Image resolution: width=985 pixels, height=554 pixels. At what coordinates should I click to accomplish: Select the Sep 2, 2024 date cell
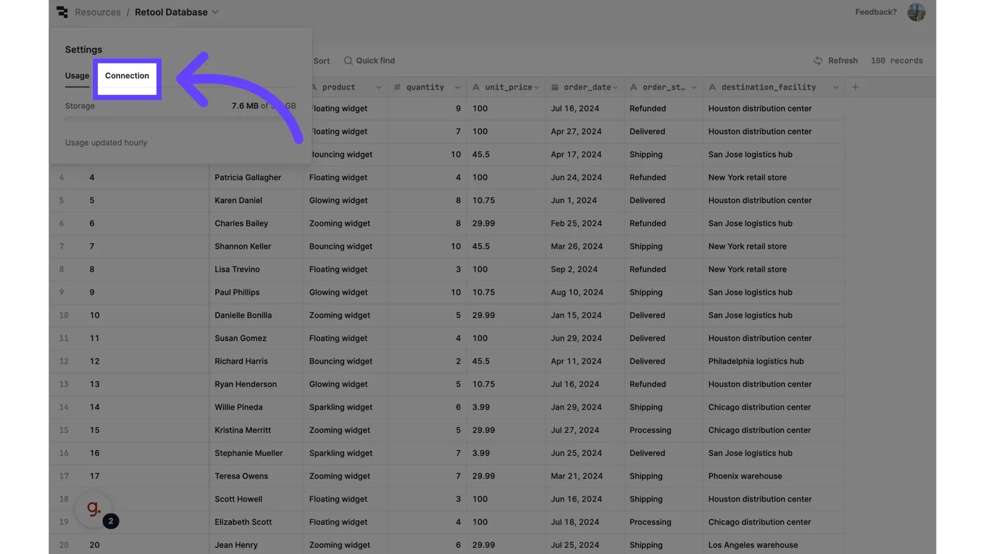coord(584,270)
